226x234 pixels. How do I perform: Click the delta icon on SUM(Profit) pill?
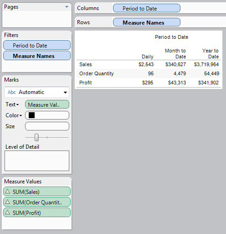(7, 212)
